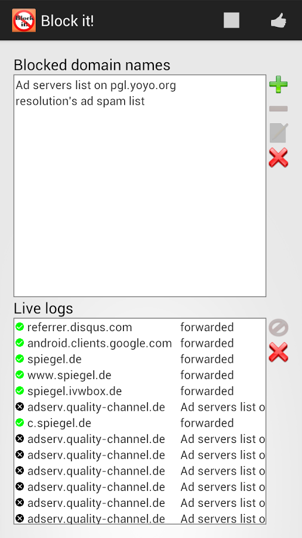The image size is (302, 538).
Task: Select c.spiegel.de forwarded log entry
Action: [x=140, y=423]
